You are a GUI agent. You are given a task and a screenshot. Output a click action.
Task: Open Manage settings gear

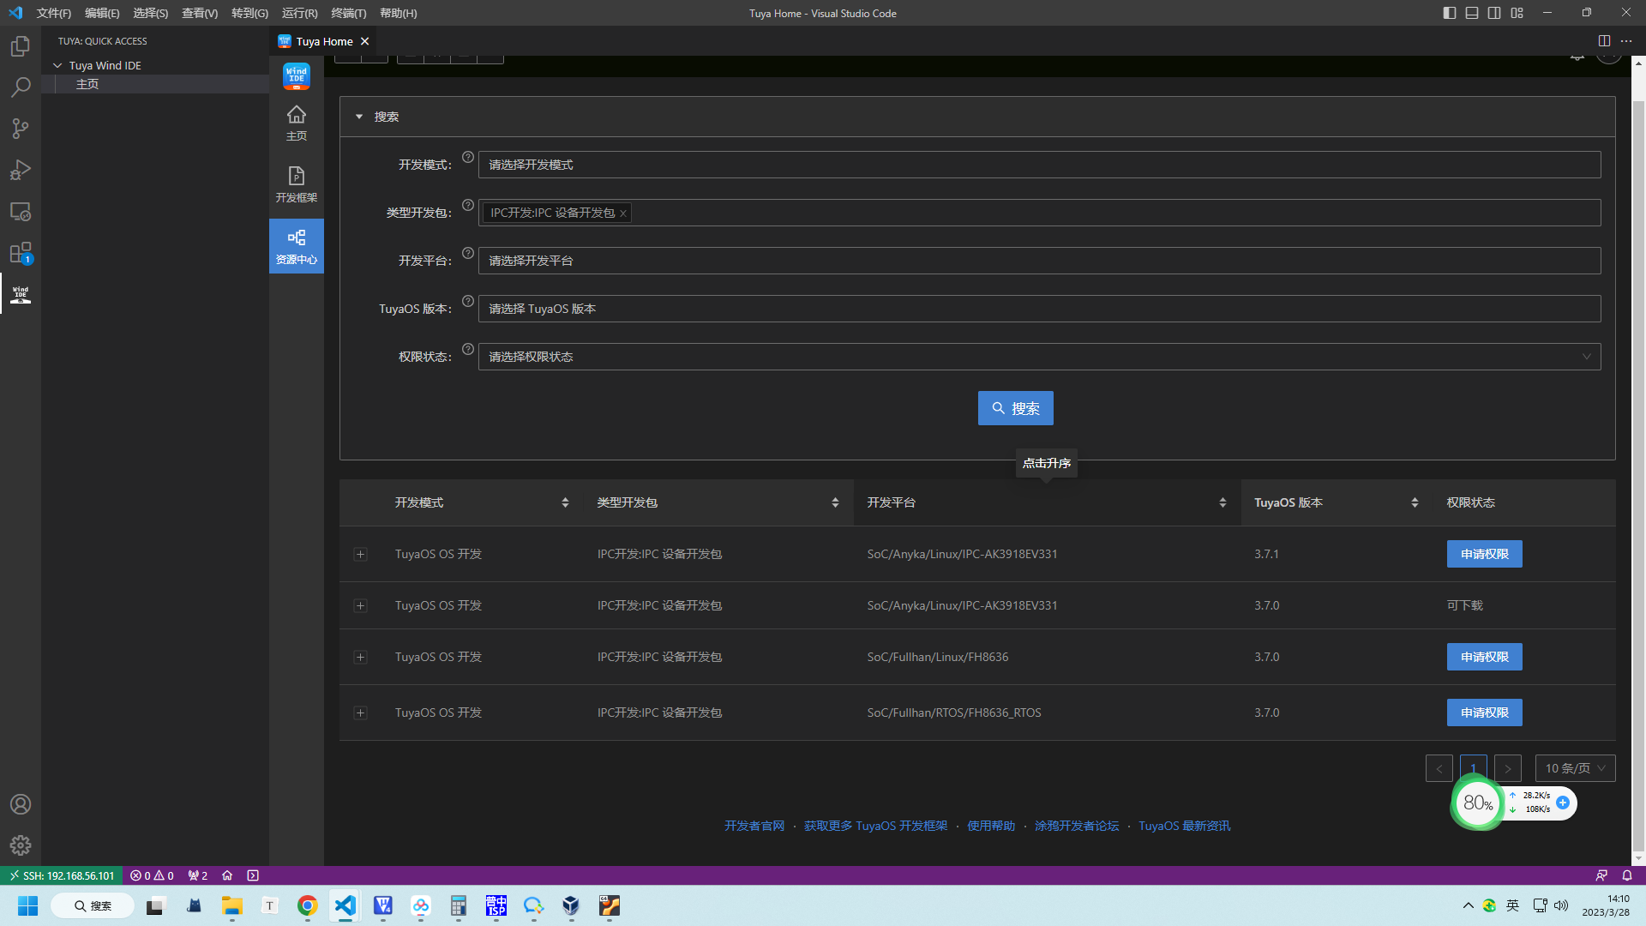point(21,845)
